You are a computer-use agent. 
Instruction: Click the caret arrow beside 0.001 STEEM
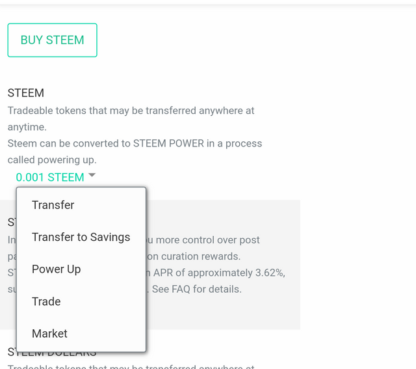(92, 175)
